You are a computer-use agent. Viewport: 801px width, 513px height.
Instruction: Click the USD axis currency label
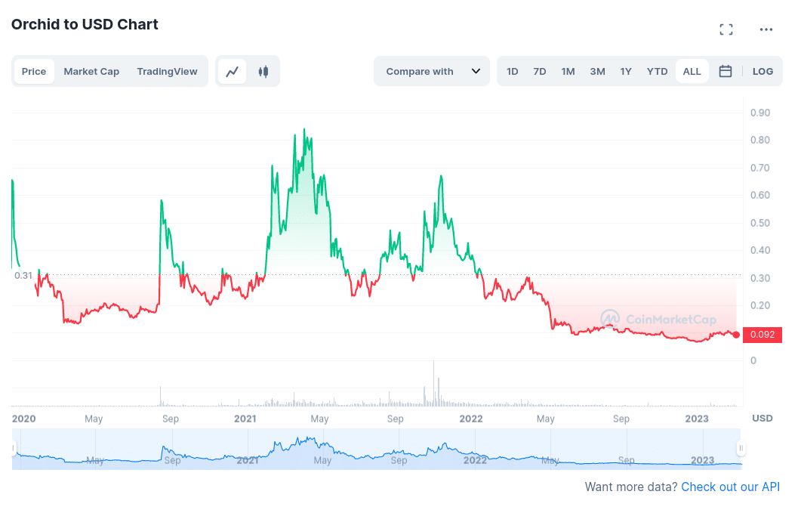(x=762, y=419)
